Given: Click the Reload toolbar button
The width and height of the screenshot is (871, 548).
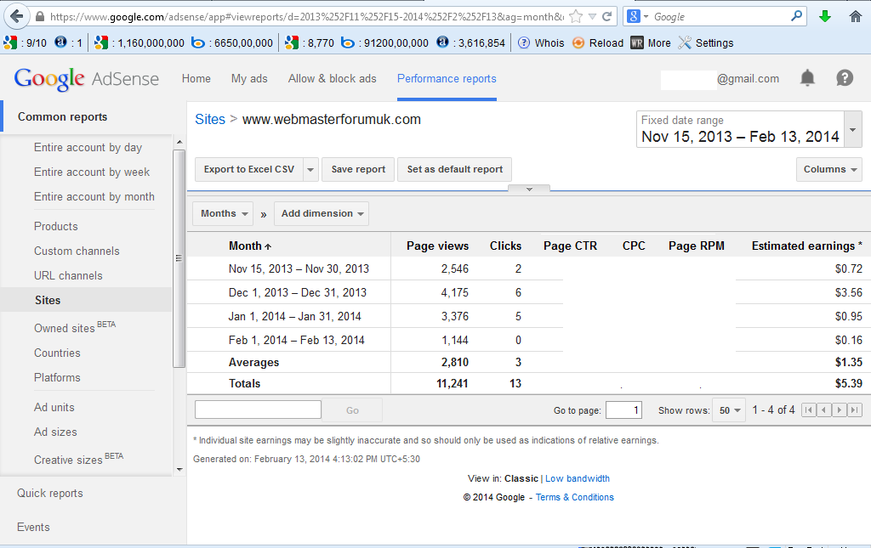Looking at the screenshot, I should coord(598,42).
